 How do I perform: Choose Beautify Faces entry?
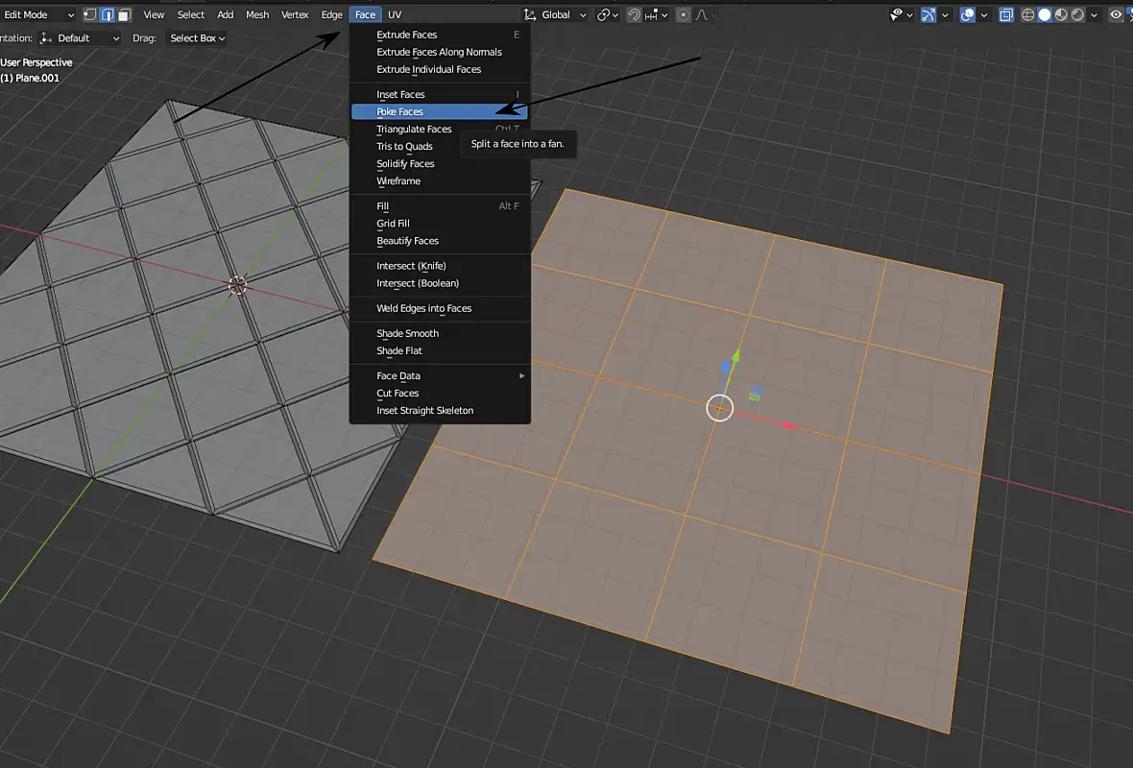[440, 241]
